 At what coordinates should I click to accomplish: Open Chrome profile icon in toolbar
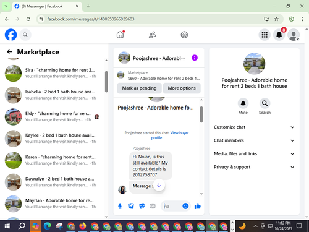291,19
